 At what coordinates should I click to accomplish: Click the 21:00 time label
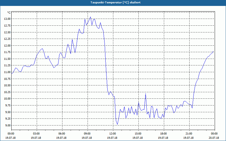pyautogui.click(x=189, y=134)
